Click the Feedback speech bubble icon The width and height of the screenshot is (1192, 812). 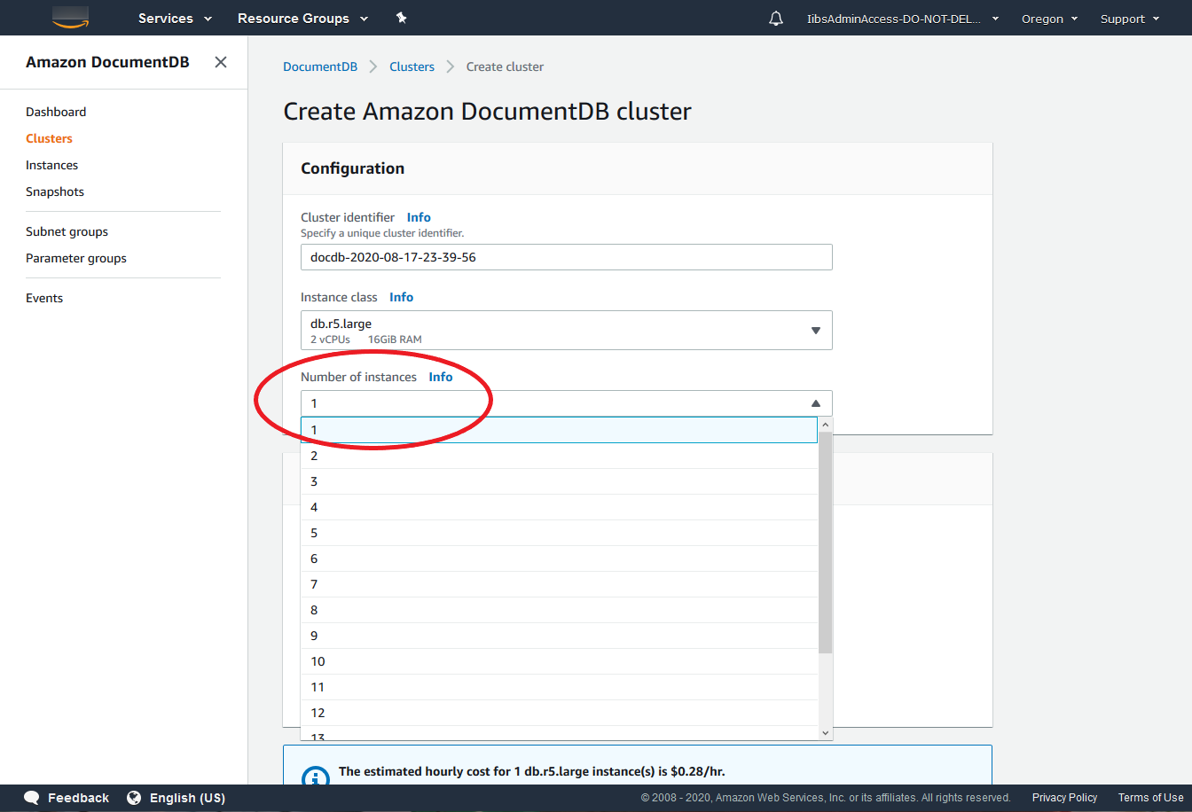[x=32, y=798]
